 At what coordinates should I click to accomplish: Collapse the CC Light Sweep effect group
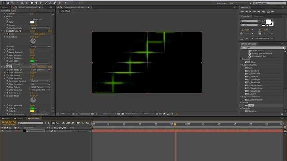2,31
